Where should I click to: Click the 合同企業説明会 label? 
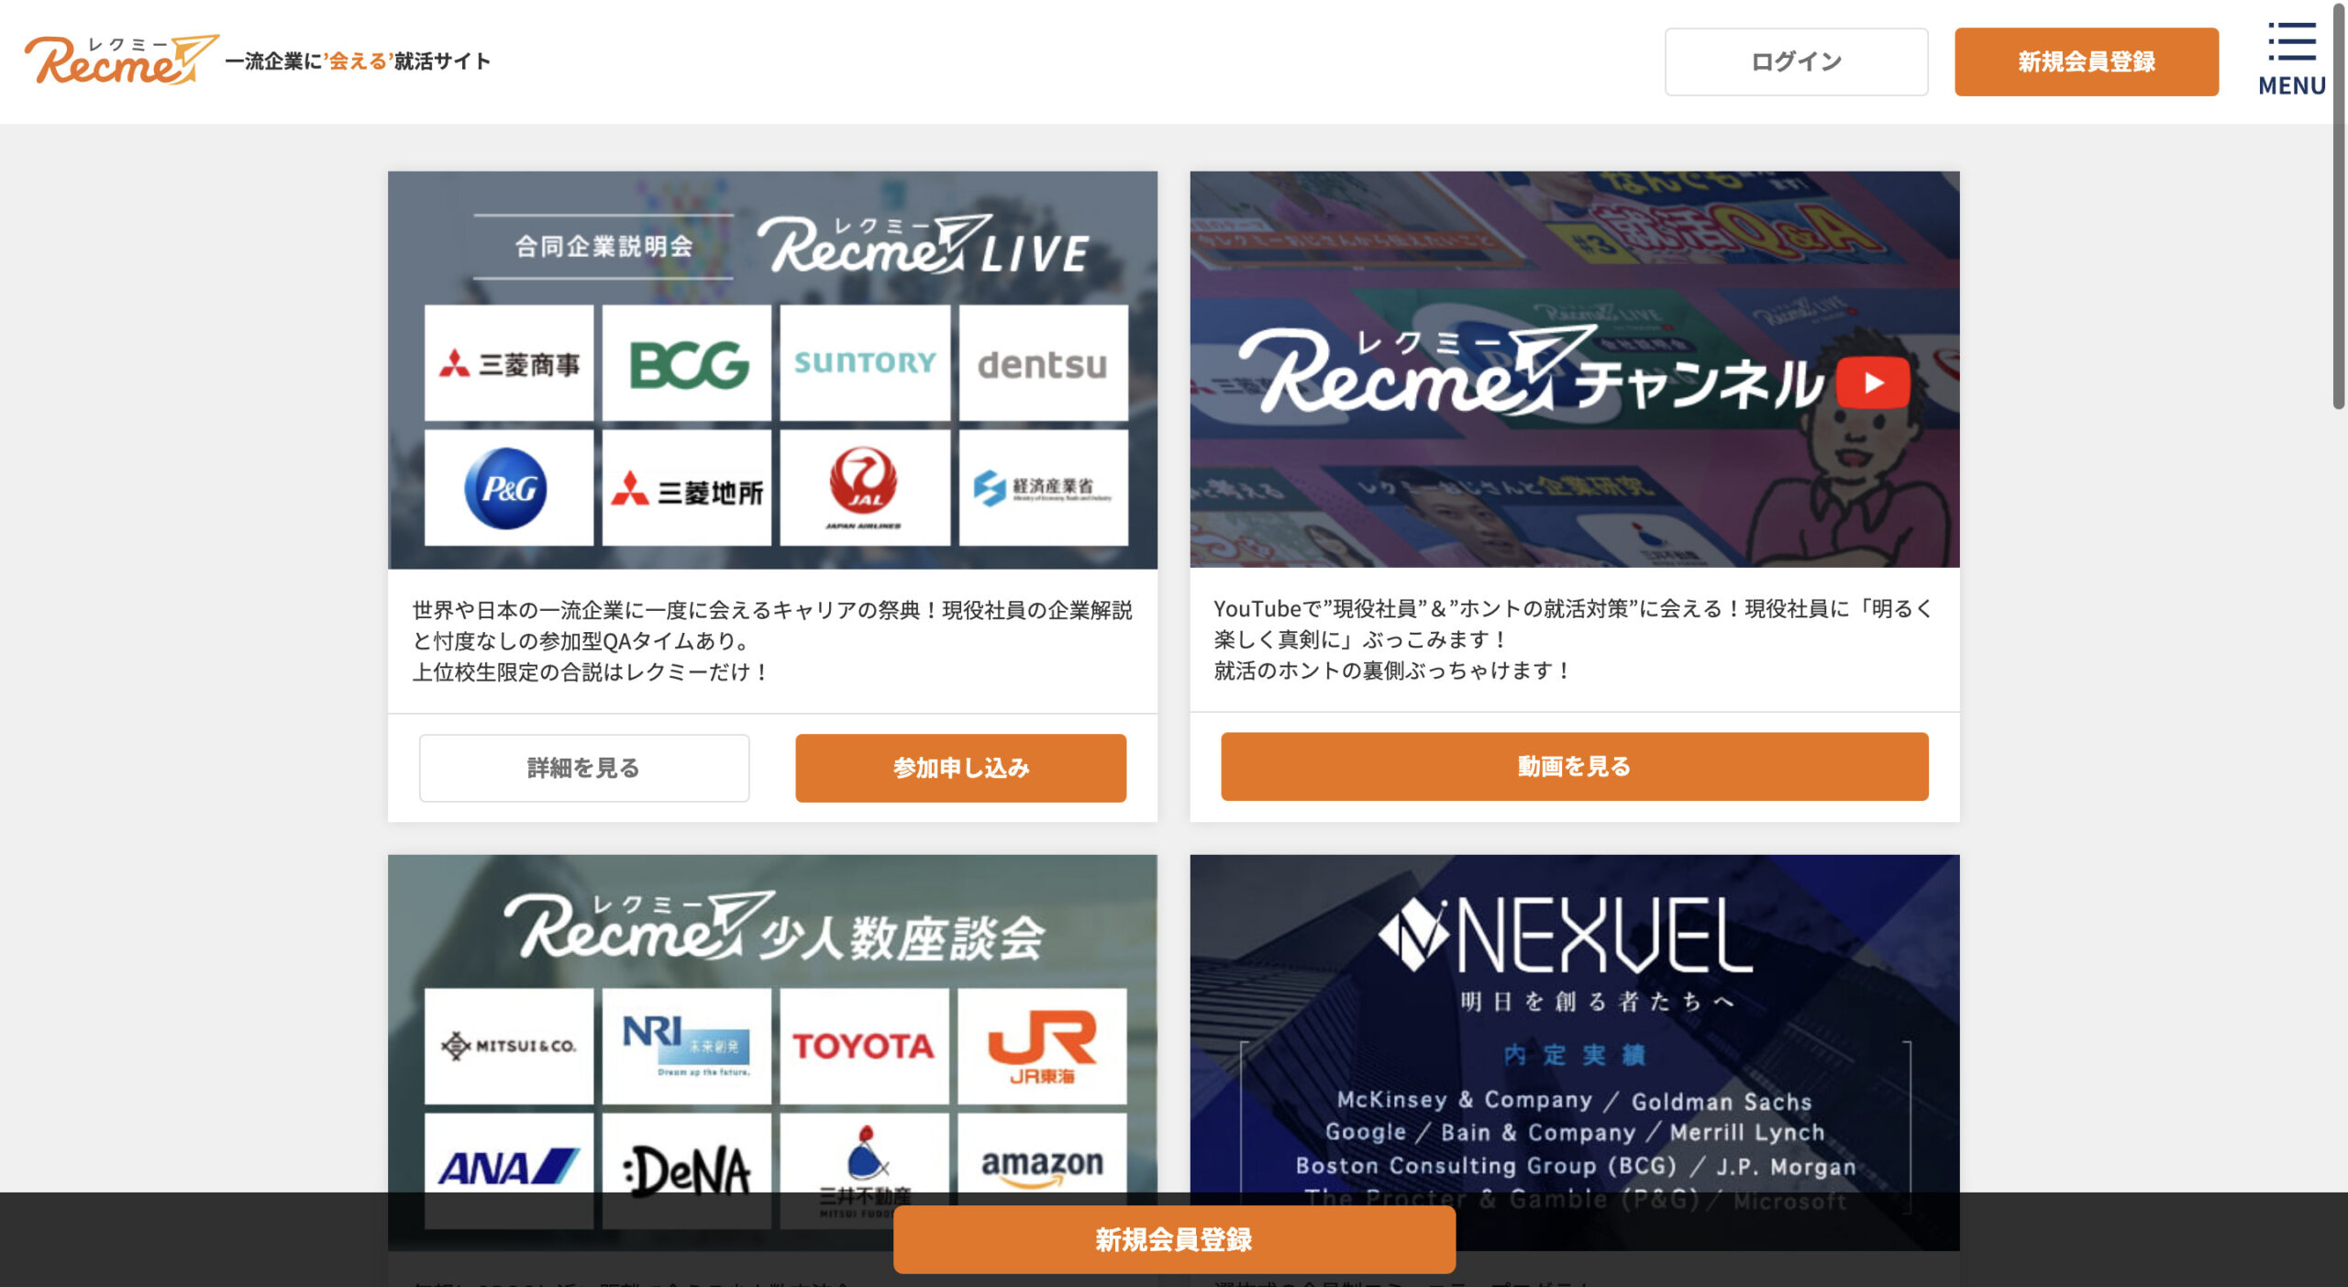(x=604, y=246)
